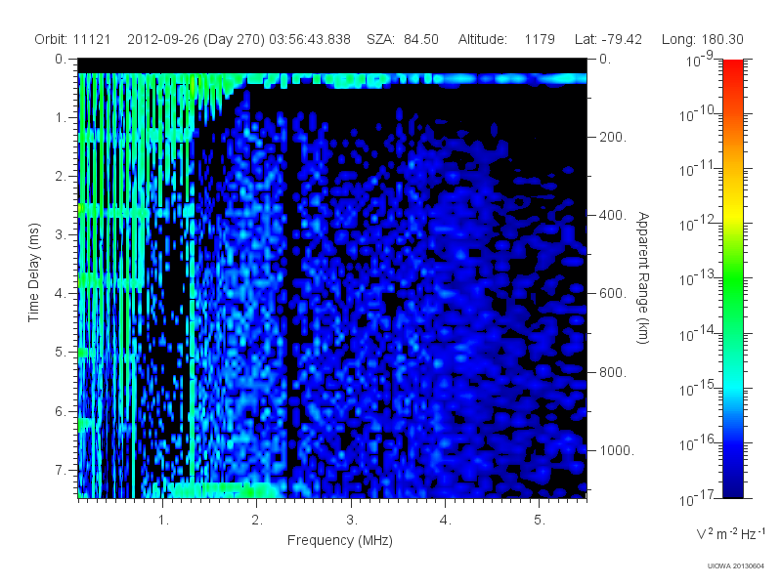Click the UIOWA 20130604 credit text
The height and width of the screenshot is (586, 782).
pyautogui.click(x=736, y=566)
